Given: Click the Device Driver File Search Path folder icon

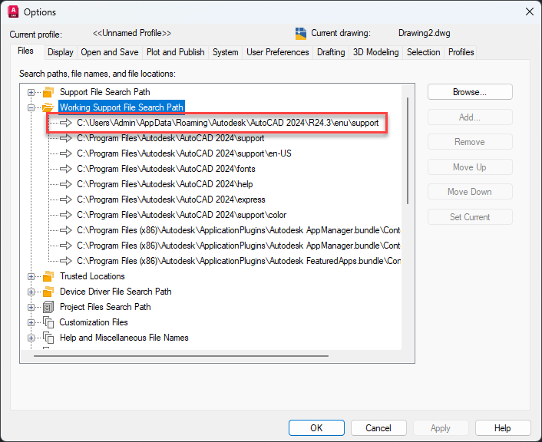Looking at the screenshot, I should (48, 292).
